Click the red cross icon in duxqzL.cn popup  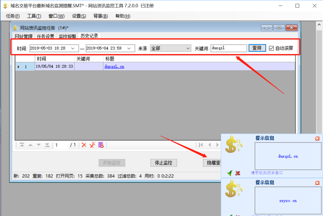point(238,173)
